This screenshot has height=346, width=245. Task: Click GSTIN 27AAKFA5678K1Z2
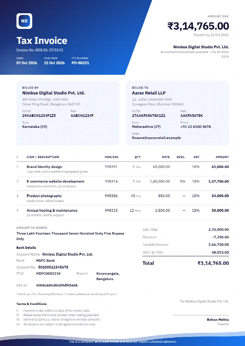tap(148, 116)
